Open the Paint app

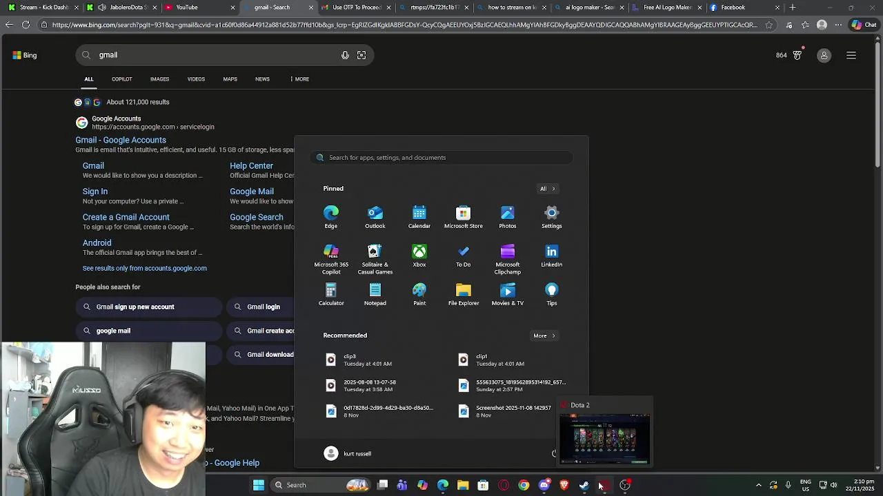(x=419, y=294)
